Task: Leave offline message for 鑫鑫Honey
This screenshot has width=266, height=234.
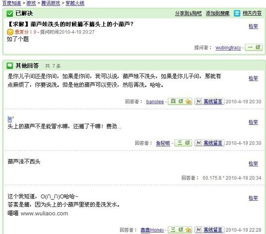Action: point(213,230)
